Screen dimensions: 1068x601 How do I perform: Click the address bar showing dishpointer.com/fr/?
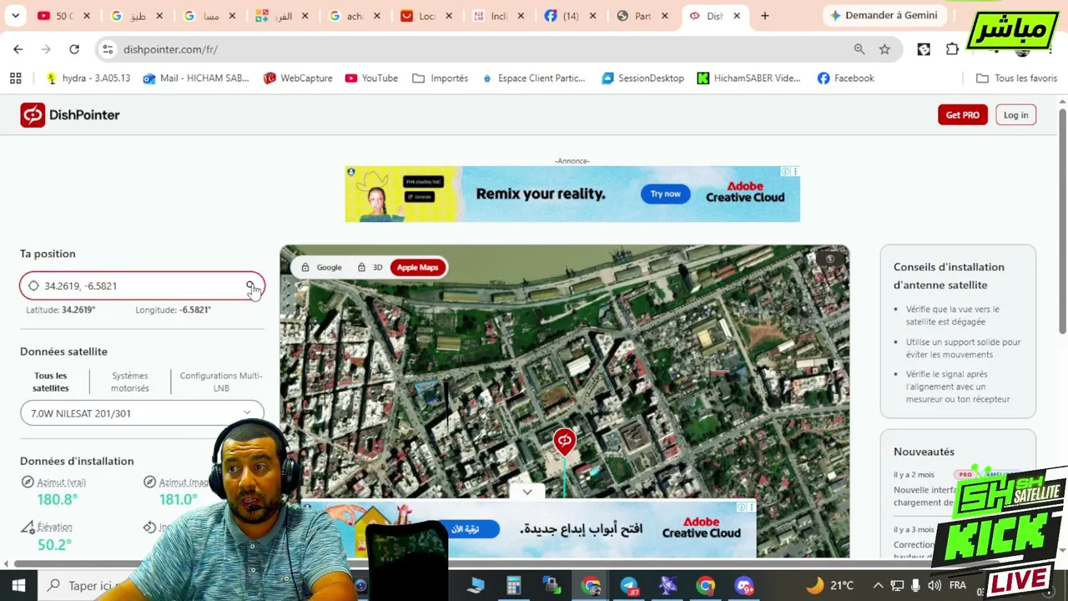[x=484, y=49]
